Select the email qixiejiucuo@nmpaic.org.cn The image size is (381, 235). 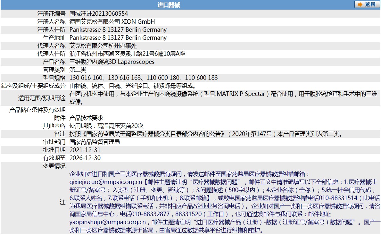106,182
